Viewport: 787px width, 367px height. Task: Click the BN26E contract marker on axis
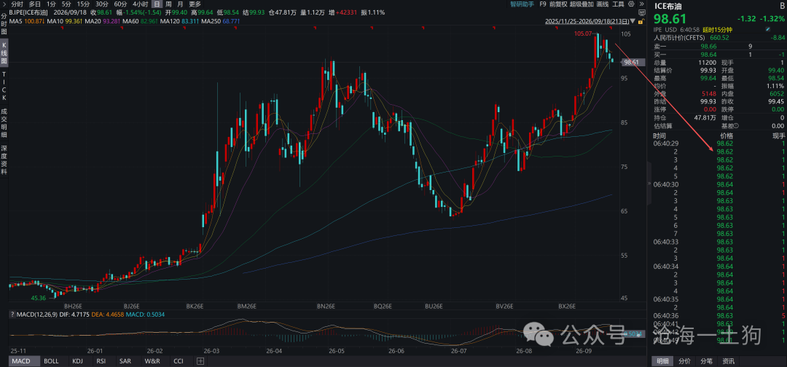click(326, 306)
